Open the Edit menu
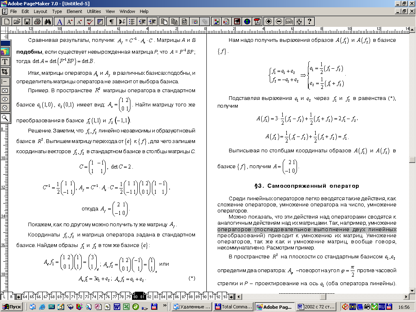This screenshot has width=416, height=312. click(25, 11)
